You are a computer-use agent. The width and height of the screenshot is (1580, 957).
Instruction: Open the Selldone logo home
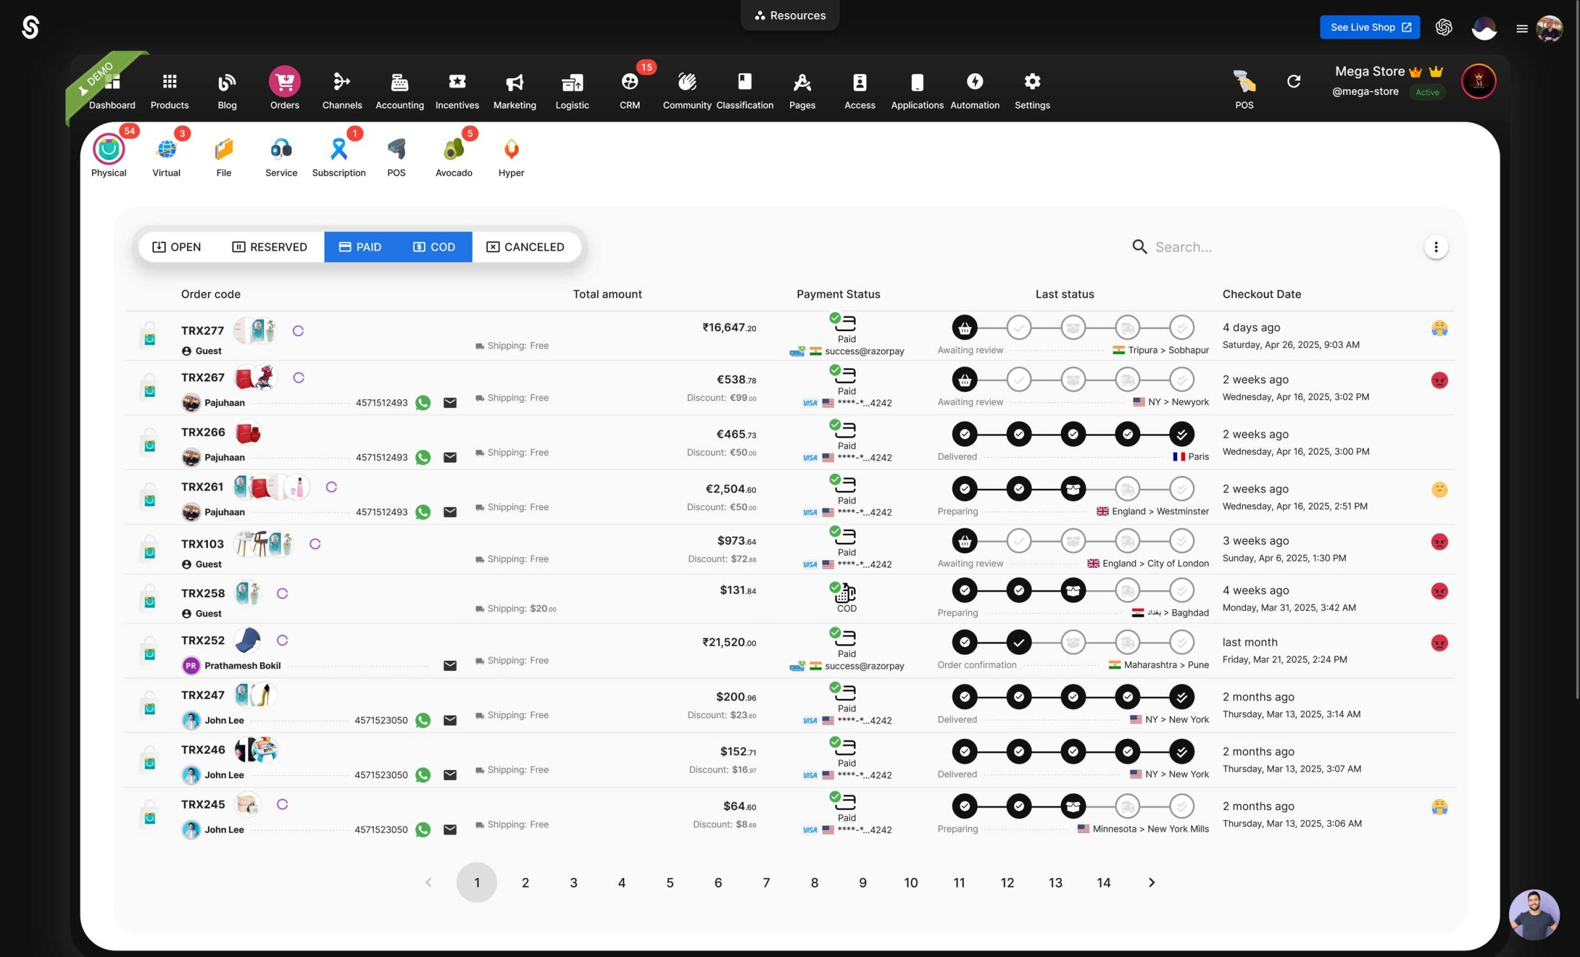coord(30,28)
